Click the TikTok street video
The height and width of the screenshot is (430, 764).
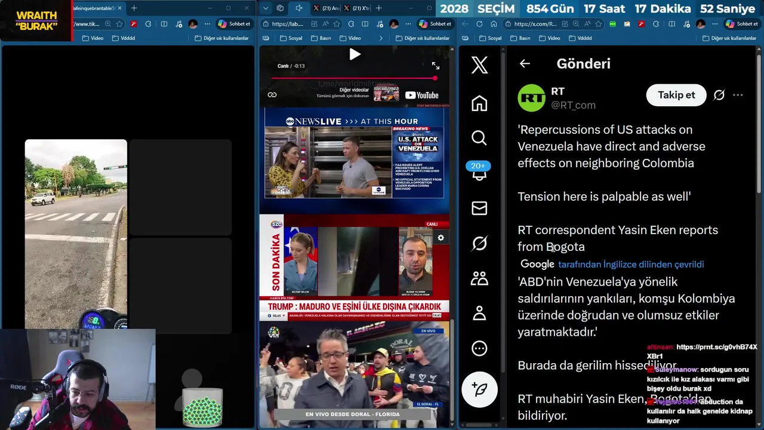(76, 234)
